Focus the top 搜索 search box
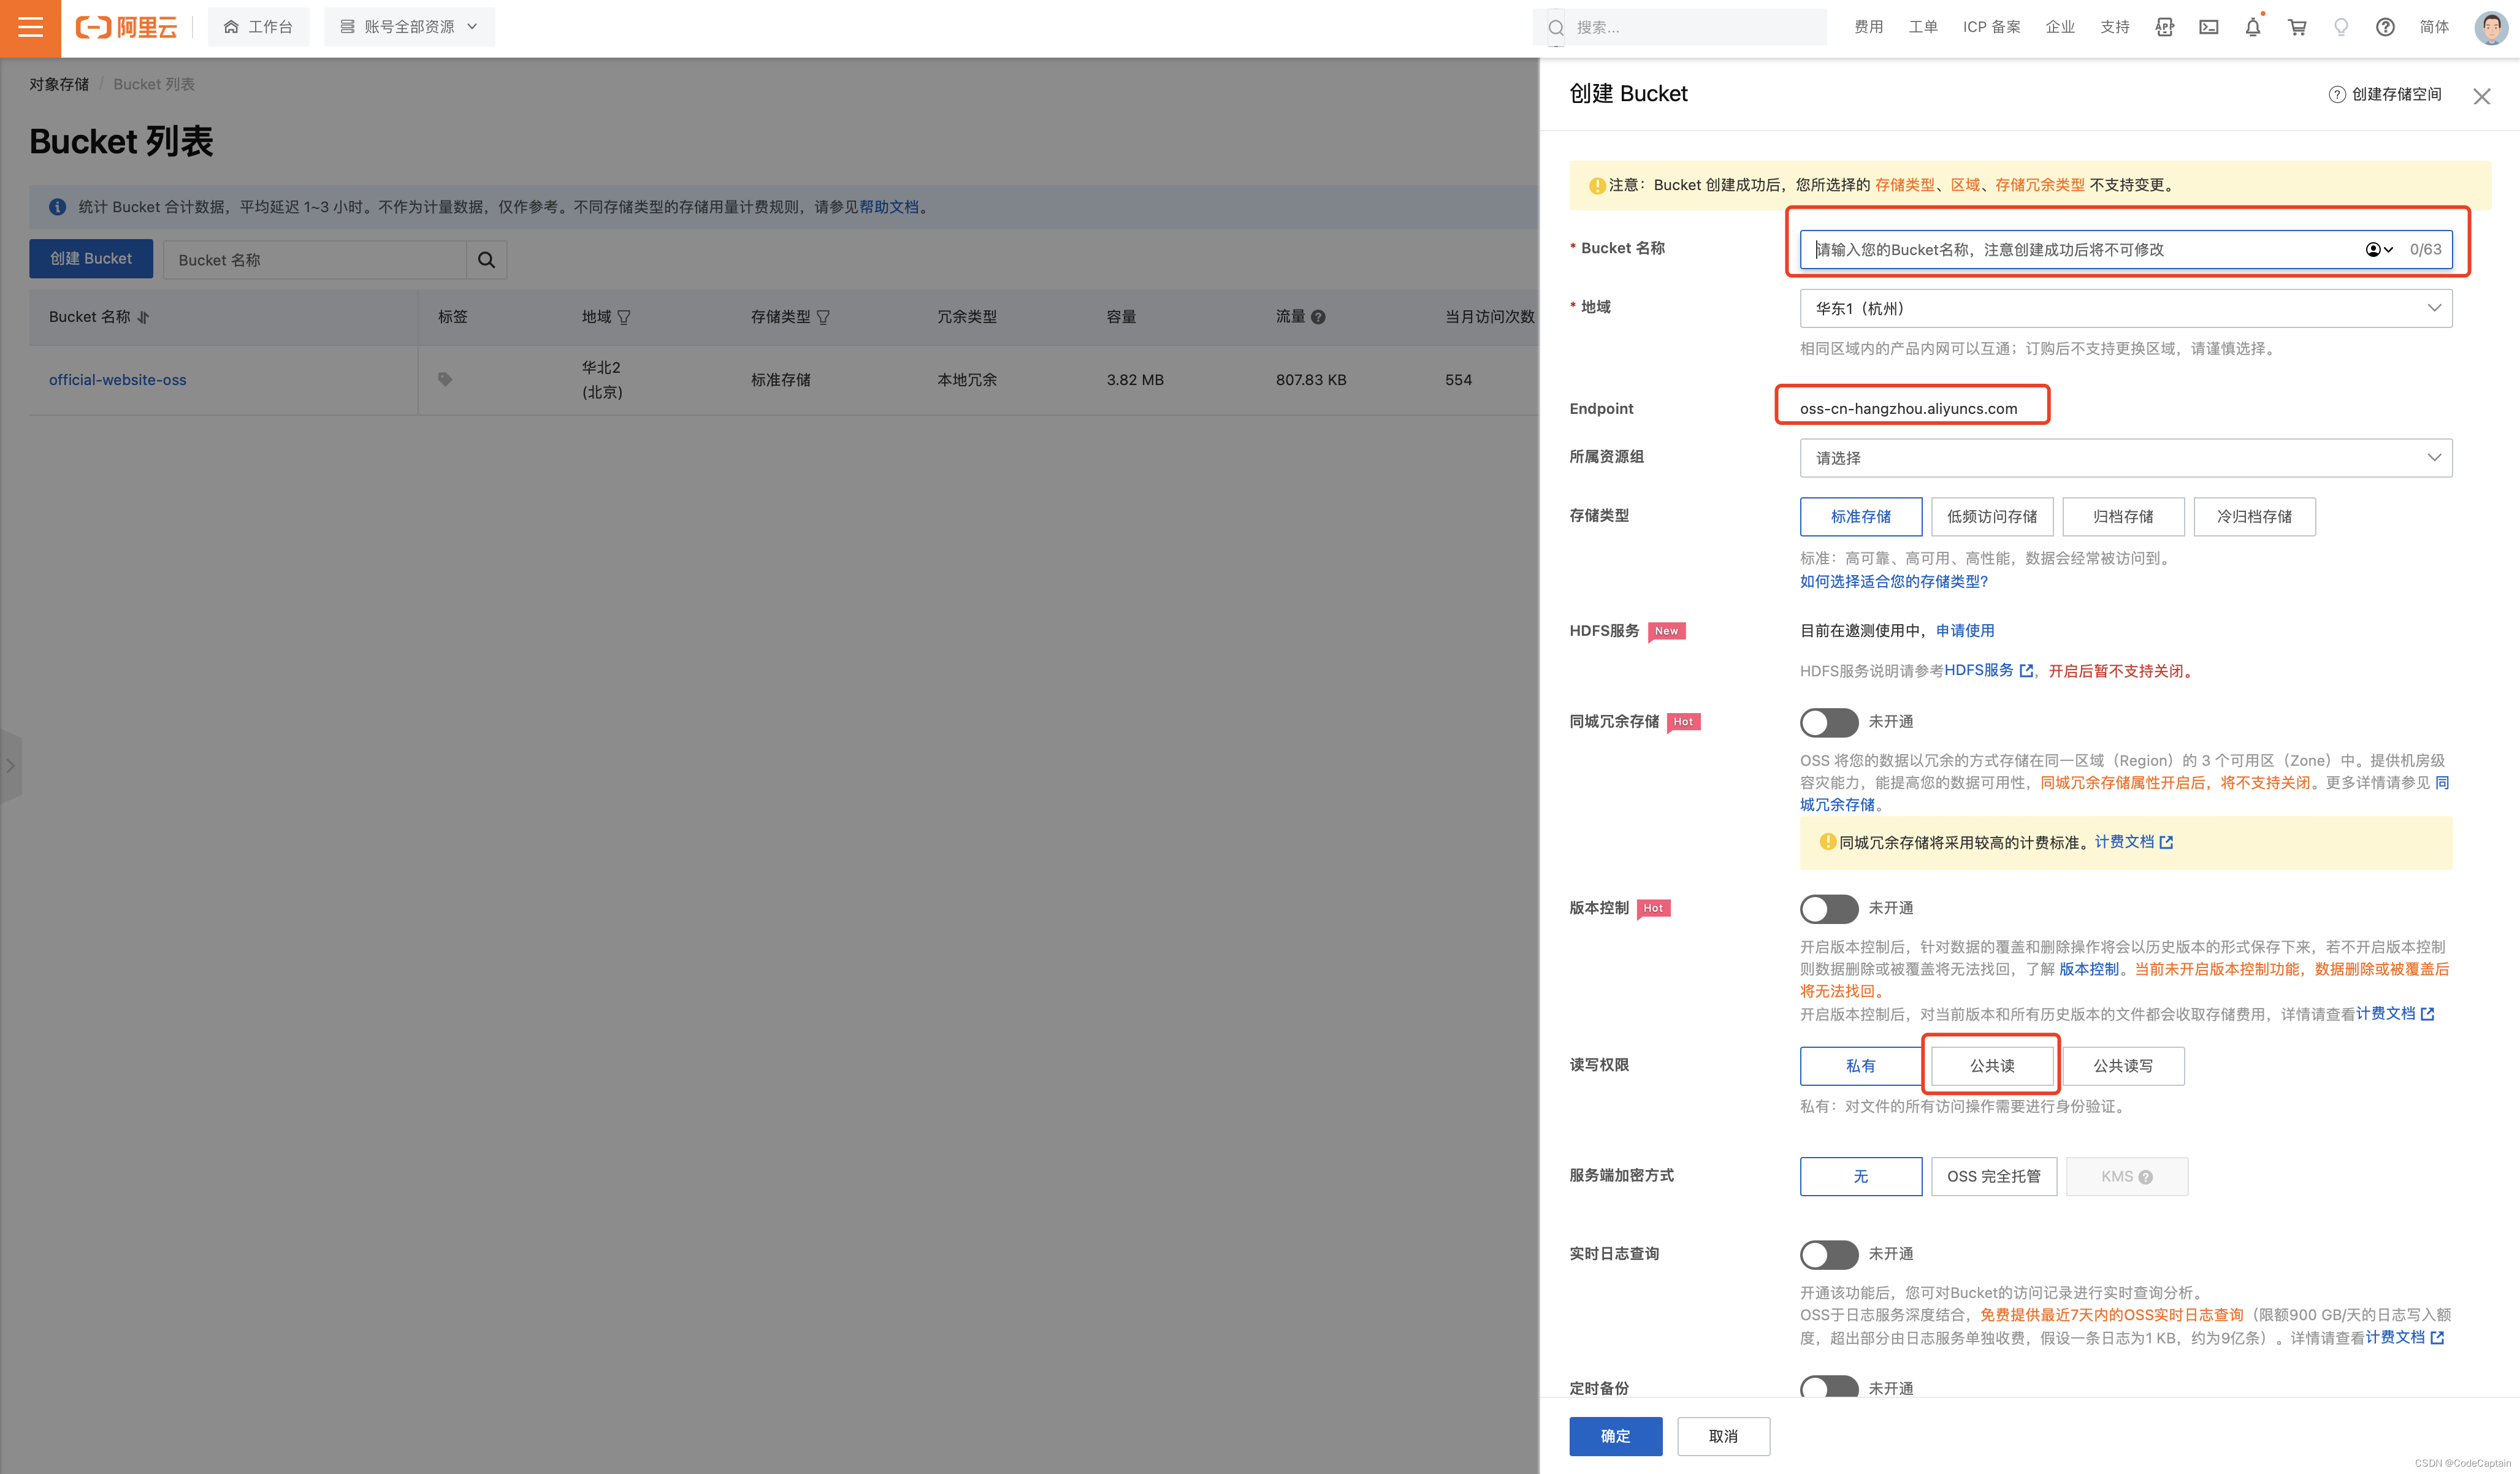Image resolution: width=2520 pixels, height=1474 pixels. coord(1680,28)
